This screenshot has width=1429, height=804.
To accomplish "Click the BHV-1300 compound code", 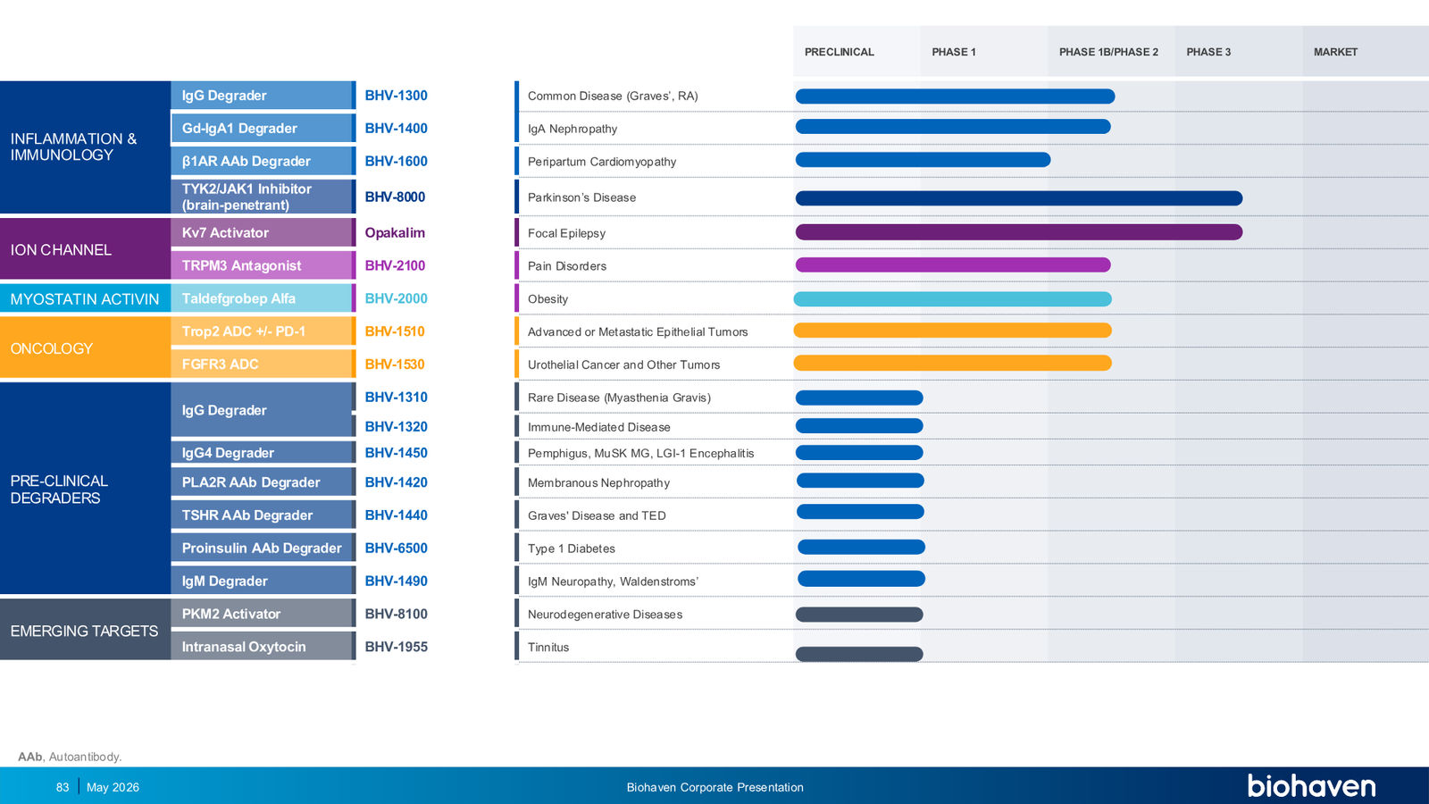I will [x=396, y=96].
